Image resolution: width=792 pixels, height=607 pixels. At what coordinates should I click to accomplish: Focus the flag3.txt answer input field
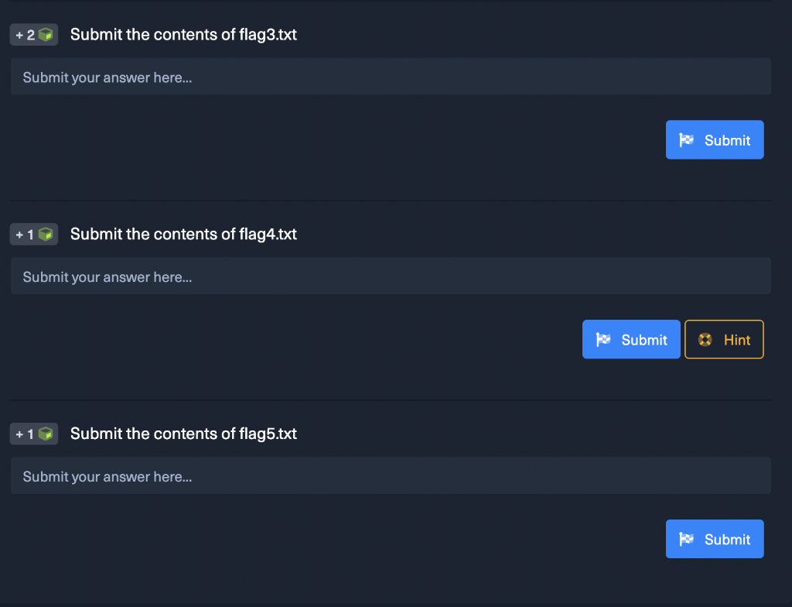pyautogui.click(x=391, y=77)
